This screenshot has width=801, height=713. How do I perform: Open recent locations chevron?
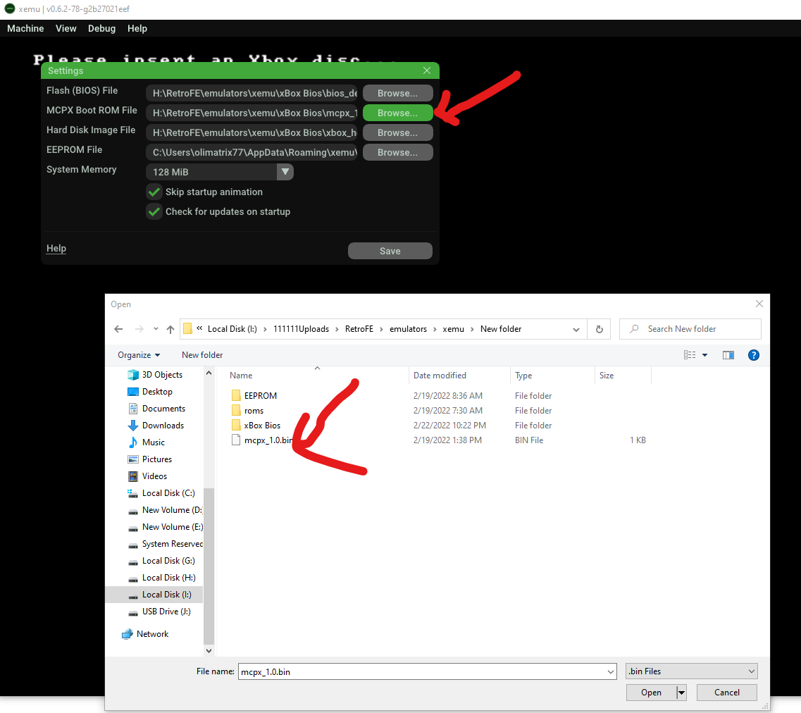click(156, 329)
